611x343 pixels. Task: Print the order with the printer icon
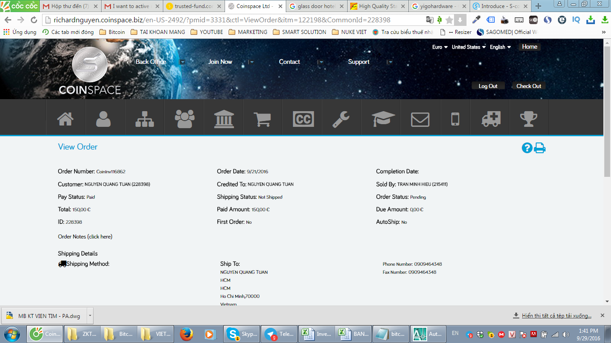click(x=540, y=148)
